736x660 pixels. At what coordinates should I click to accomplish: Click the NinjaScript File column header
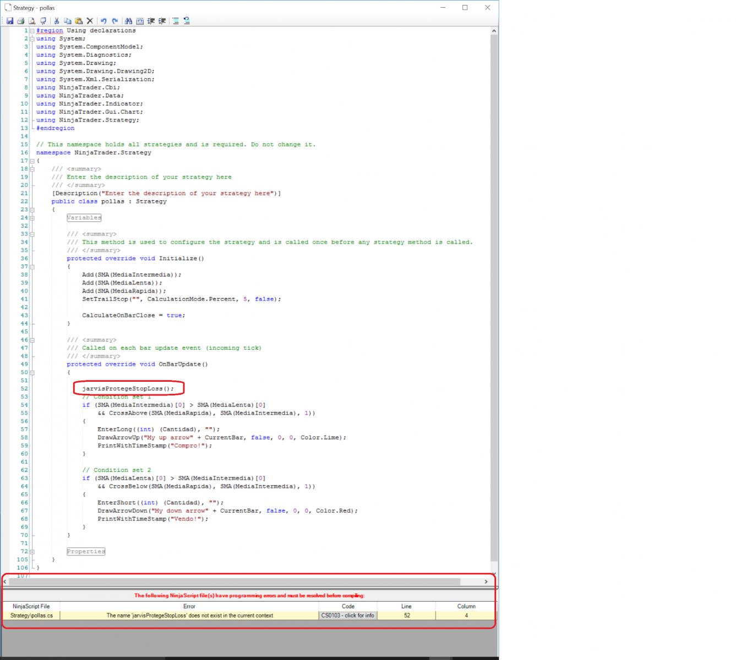point(31,606)
